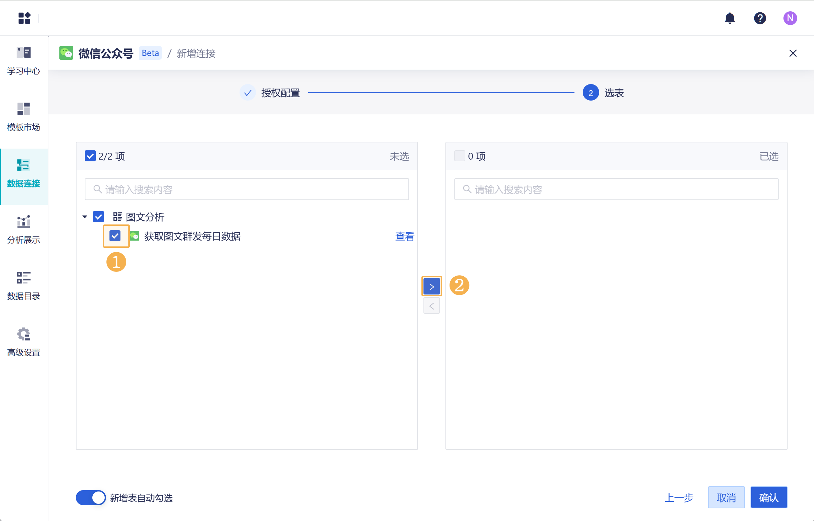The image size is (814, 521).
Task: Disable 新增表自动勾选 toggle
Action: coord(91,497)
